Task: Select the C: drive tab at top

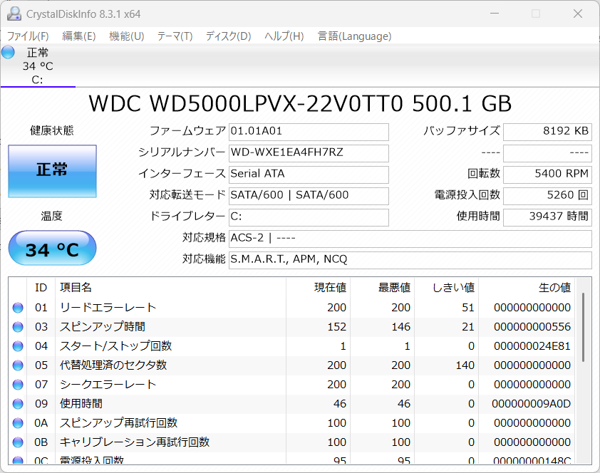Action: click(x=37, y=66)
